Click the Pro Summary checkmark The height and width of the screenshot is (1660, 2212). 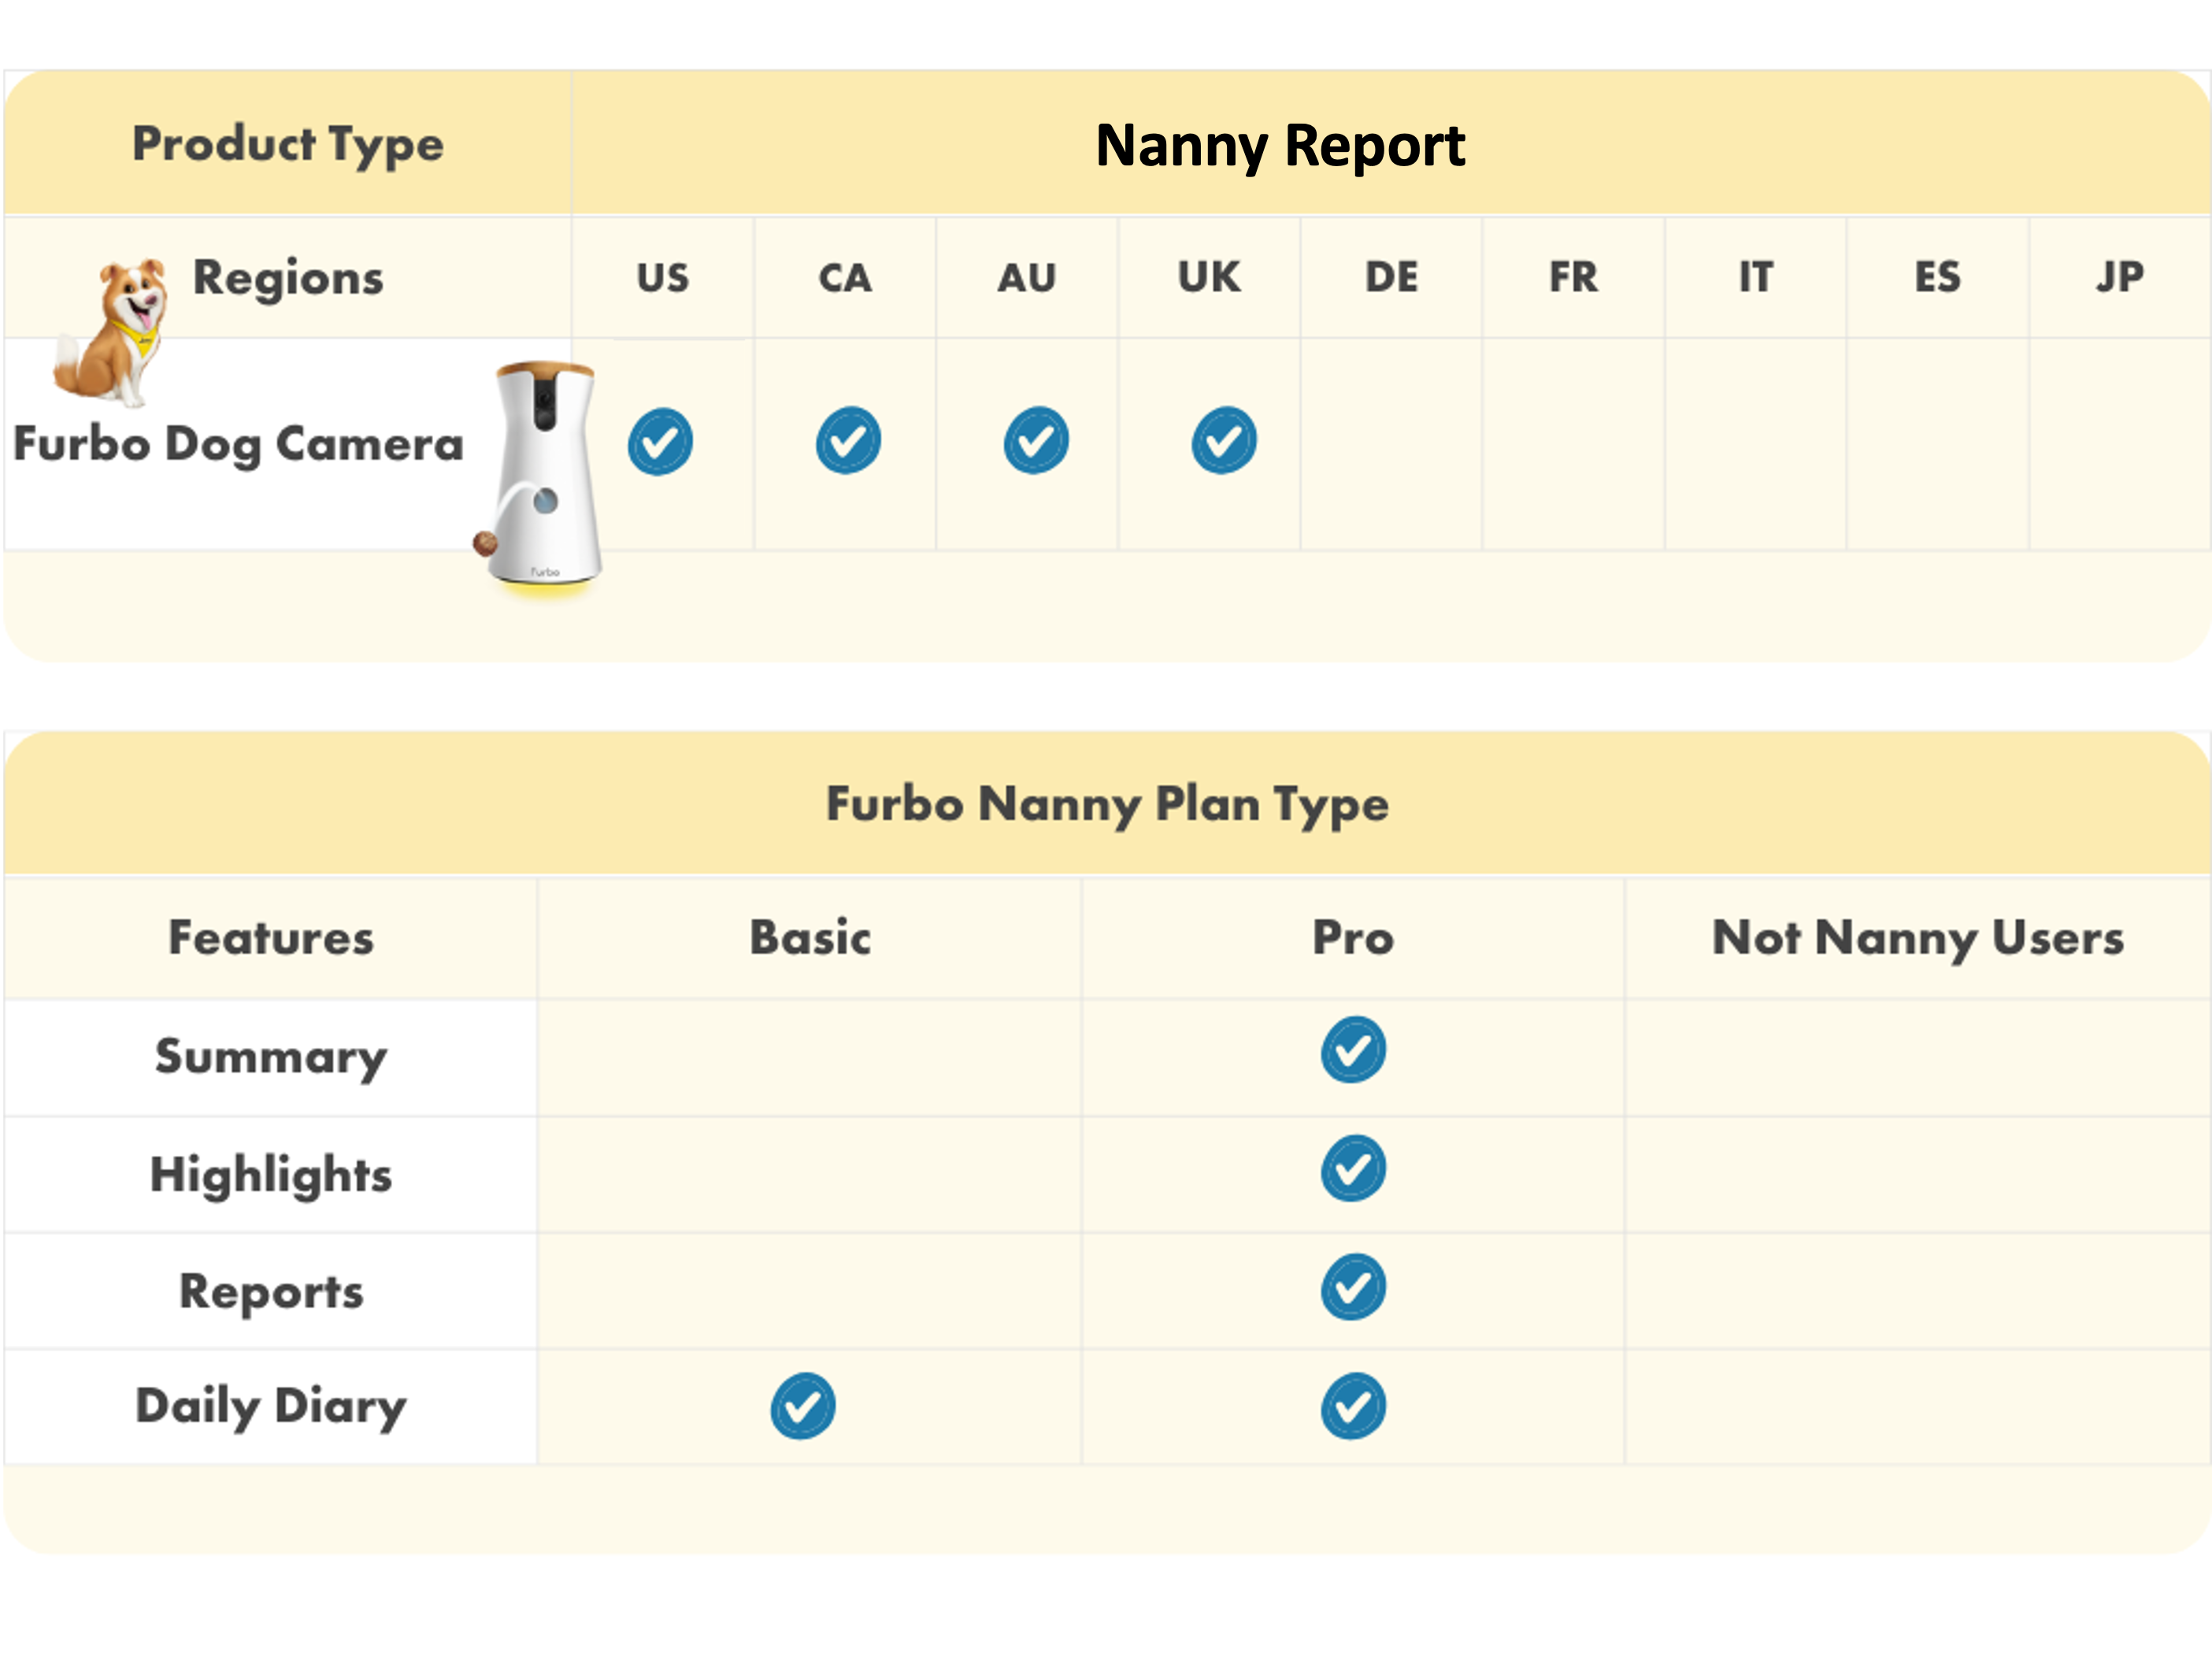tap(1353, 1050)
